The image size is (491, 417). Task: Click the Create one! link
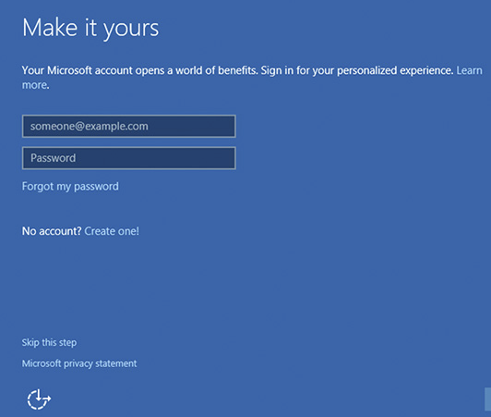[112, 231]
